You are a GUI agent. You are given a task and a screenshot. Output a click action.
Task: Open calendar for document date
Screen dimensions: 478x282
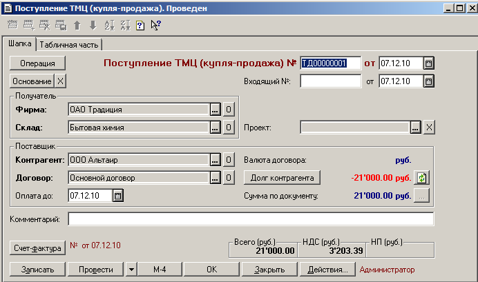pyautogui.click(x=428, y=63)
